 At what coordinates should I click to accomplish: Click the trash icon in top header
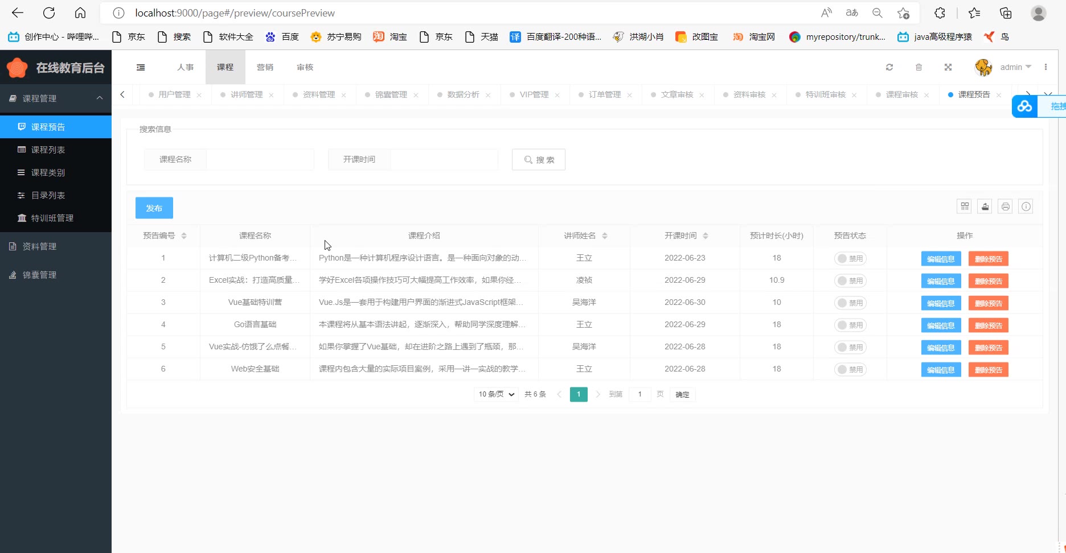pyautogui.click(x=919, y=67)
